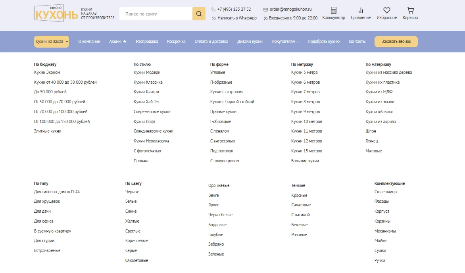Click the Много Кухонь logo
465x273 pixels.
(x=56, y=13)
